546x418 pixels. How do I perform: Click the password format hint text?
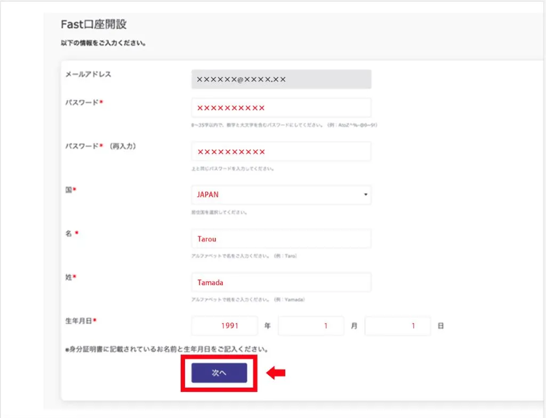coord(283,125)
